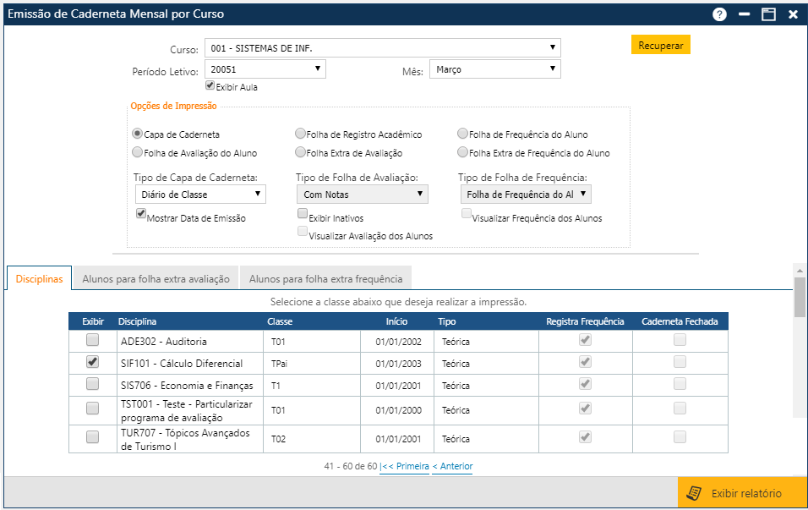Minimize the Emissão de Caderneta window
Viewport: 808px width, 510px height.
(744, 14)
